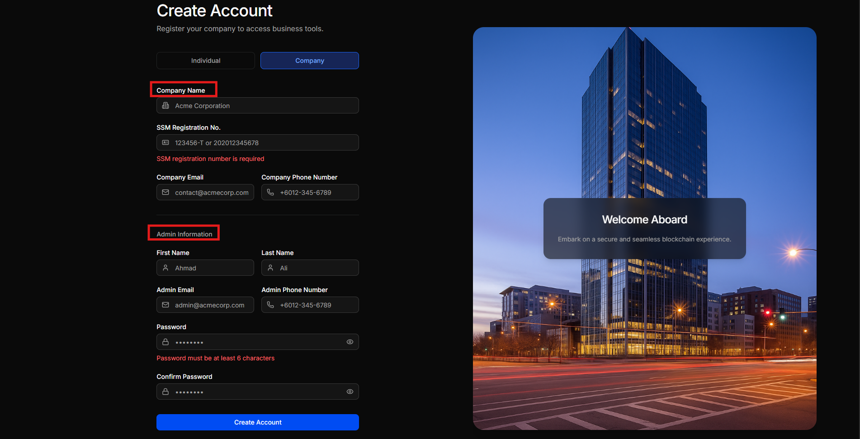Viewport: 860px width, 439px height.
Task: Select the Company account tab
Action: tap(309, 60)
